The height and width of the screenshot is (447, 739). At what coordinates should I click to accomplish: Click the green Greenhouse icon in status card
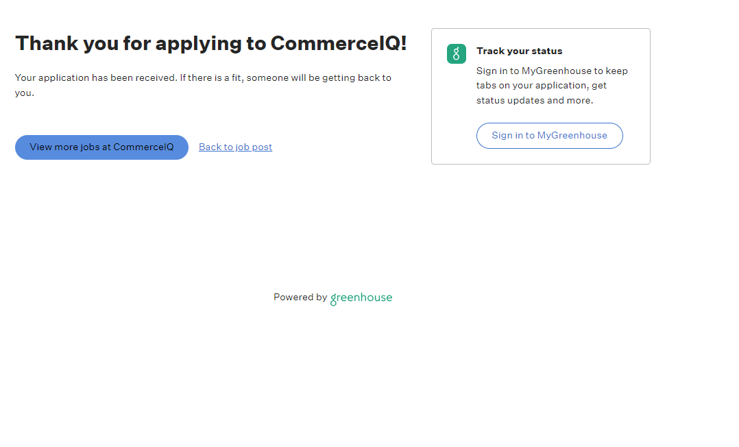[x=456, y=54]
